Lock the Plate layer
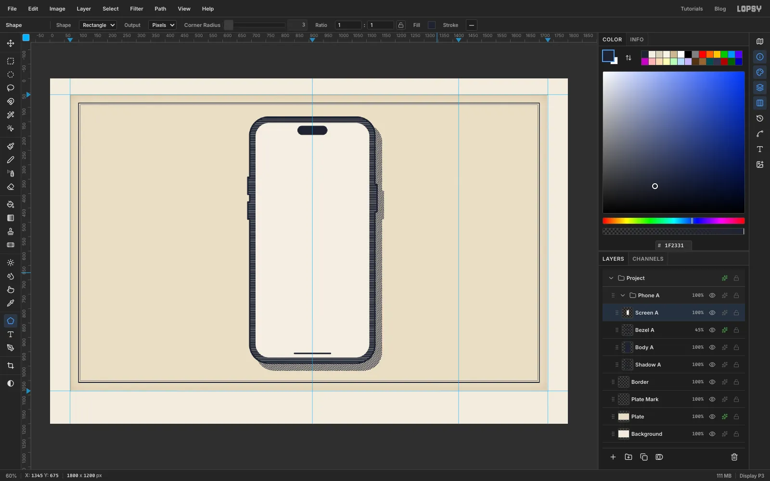This screenshot has height=481, width=770. [x=736, y=417]
